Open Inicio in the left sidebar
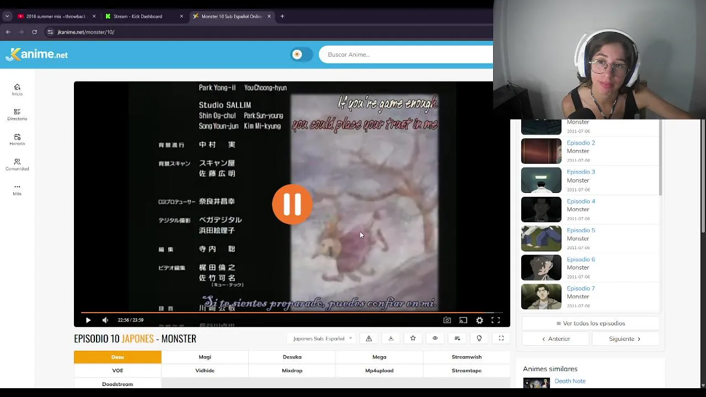Screen dimensions: 706x397 (17, 90)
